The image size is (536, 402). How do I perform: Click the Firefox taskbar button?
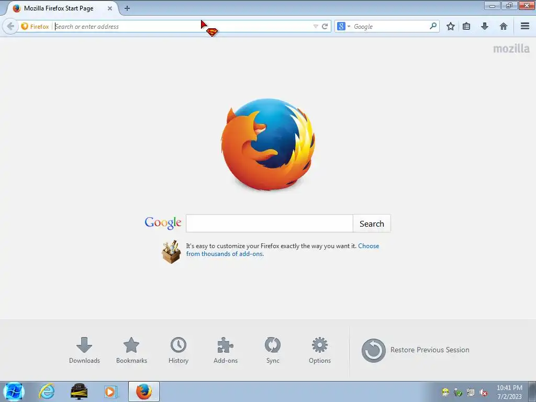point(144,392)
